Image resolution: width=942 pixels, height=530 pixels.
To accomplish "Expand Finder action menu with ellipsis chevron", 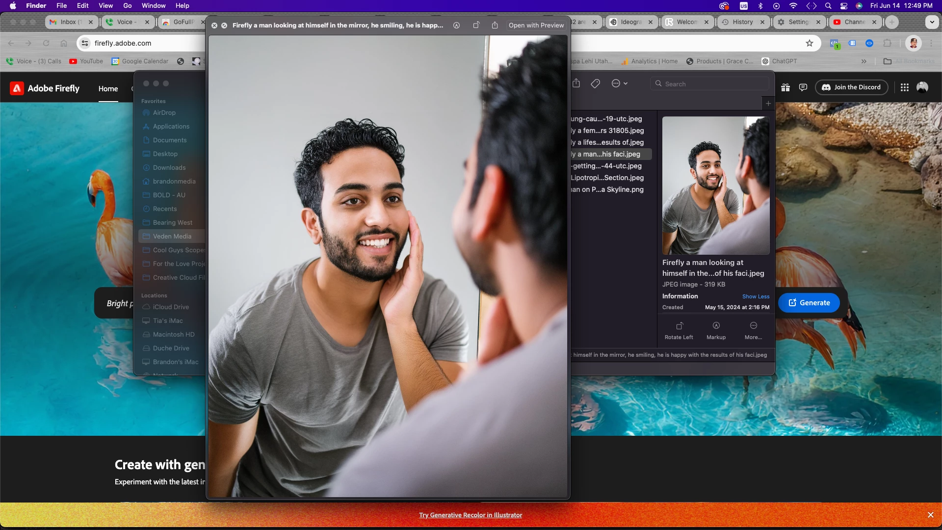I will pyautogui.click(x=620, y=84).
